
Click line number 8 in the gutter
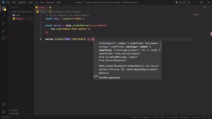click(x=40, y=39)
